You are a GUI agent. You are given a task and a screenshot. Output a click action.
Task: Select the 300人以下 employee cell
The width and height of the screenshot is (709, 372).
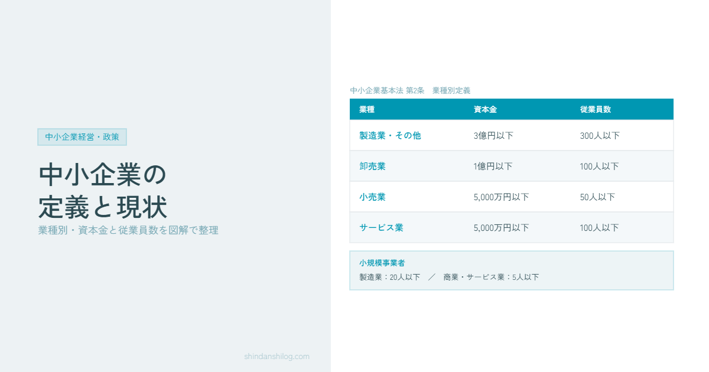pyautogui.click(x=600, y=135)
